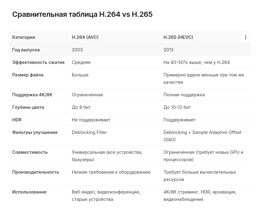Open the table's three-dot options menu

[245, 37]
